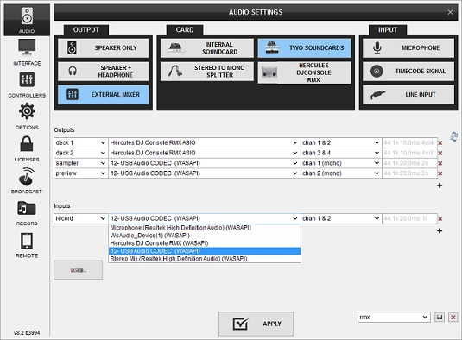Open the rmx configuration preset dropdown
The width and height of the screenshot is (462, 340).
(394, 317)
